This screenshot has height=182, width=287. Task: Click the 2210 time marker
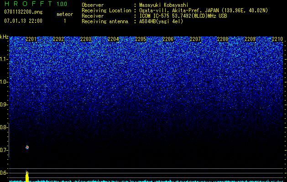(x=277, y=39)
